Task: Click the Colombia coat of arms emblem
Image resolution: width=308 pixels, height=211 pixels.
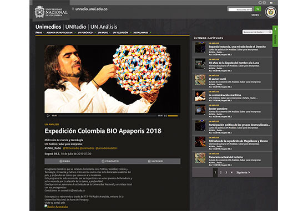Action: pos(271,12)
